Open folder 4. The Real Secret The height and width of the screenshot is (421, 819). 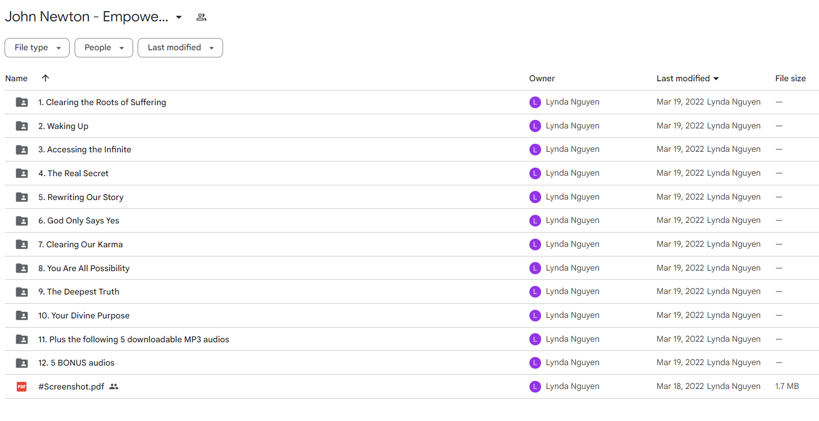73,173
